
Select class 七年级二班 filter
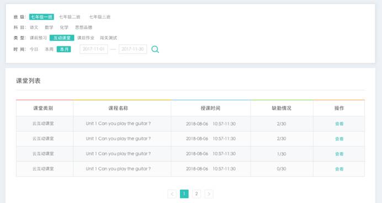pos(70,17)
